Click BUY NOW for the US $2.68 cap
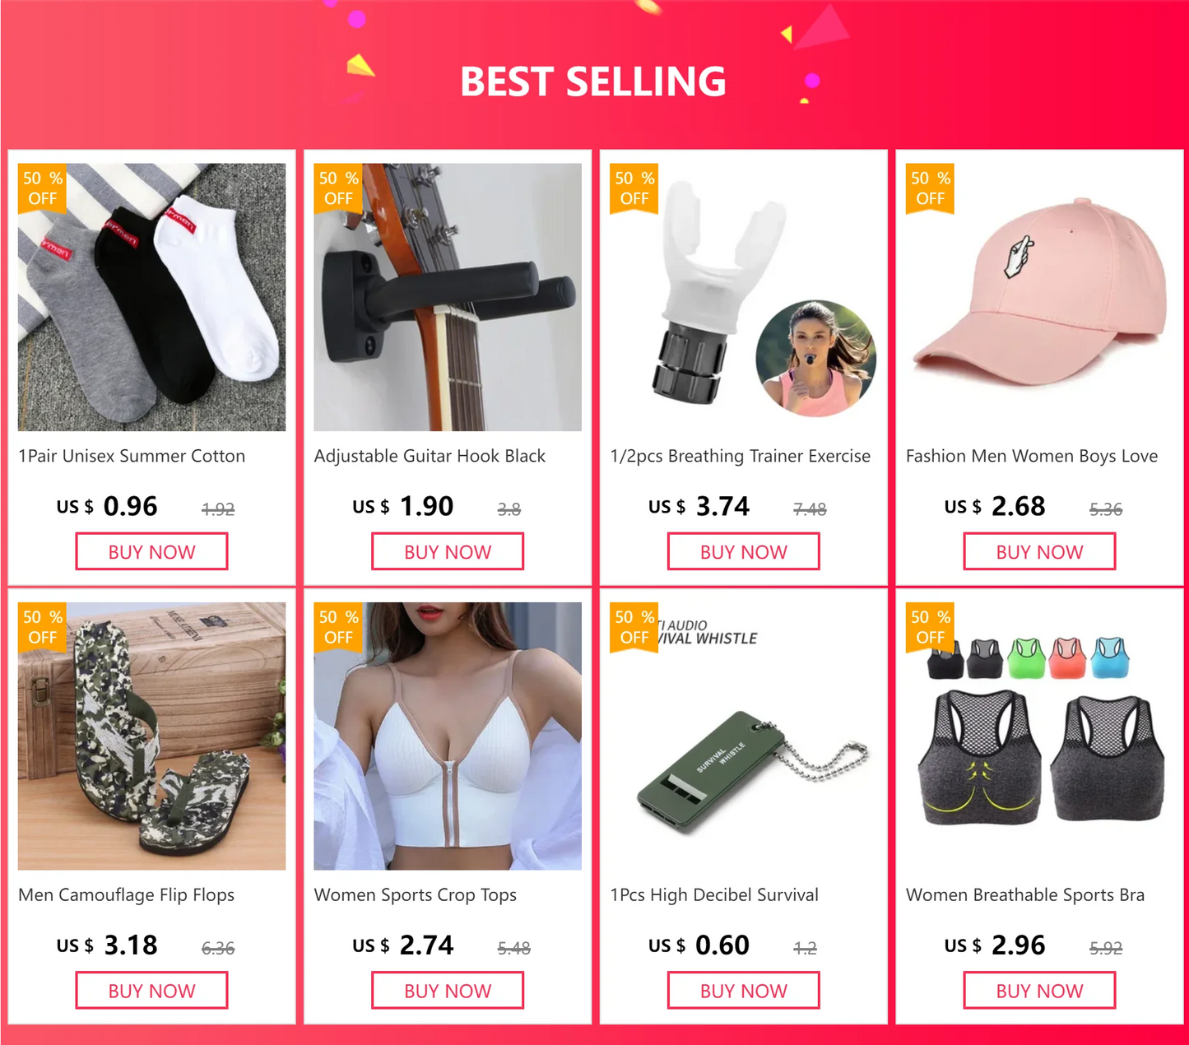Image resolution: width=1189 pixels, height=1045 pixels. [x=1039, y=551]
